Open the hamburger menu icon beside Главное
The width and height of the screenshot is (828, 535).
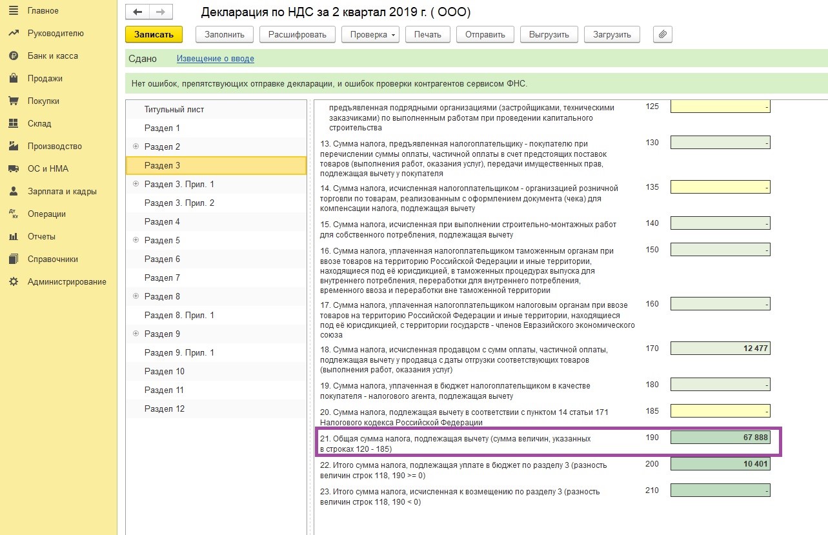[x=13, y=11]
